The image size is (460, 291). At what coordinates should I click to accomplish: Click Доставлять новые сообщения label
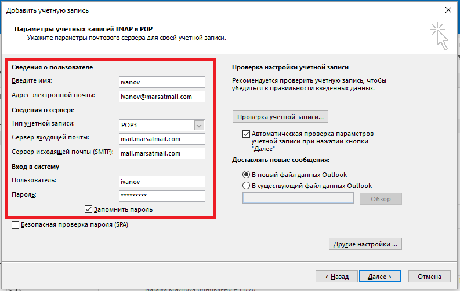(281, 160)
